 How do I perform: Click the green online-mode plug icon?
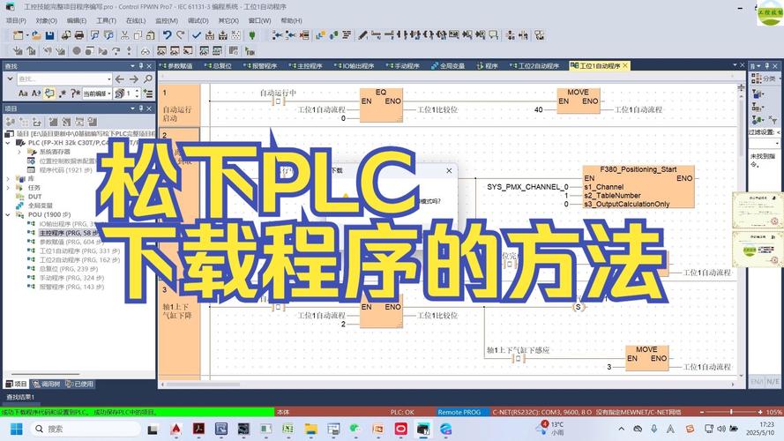pos(252,35)
